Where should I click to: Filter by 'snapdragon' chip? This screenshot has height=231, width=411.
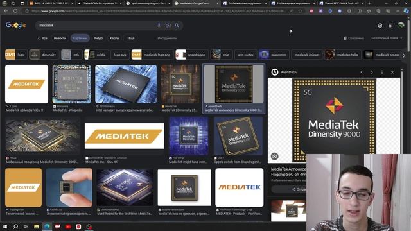(191, 55)
